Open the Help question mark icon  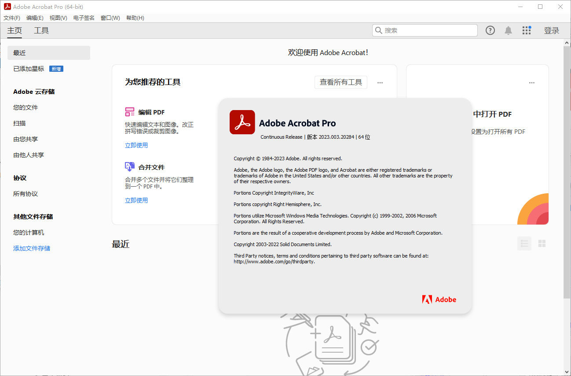[490, 30]
